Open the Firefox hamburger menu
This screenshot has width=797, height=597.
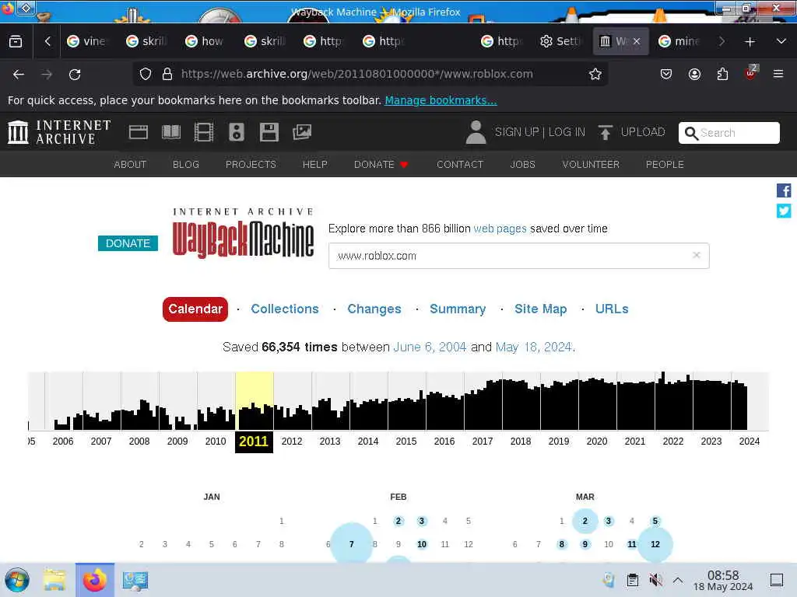tap(778, 75)
